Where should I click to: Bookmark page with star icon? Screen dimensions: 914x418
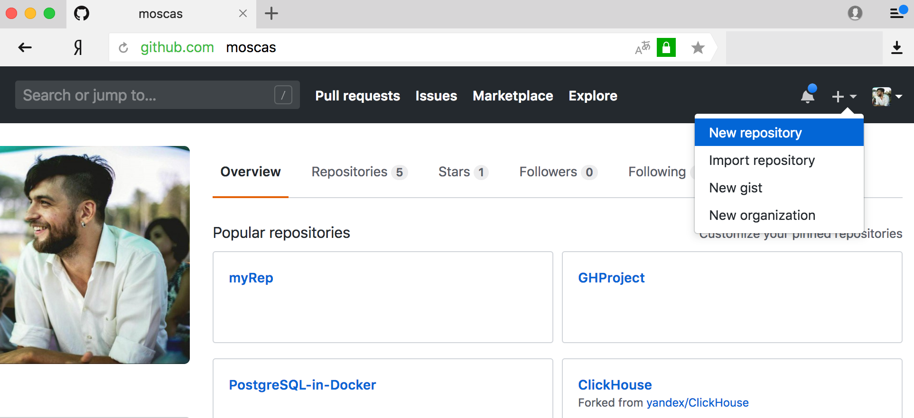698,47
